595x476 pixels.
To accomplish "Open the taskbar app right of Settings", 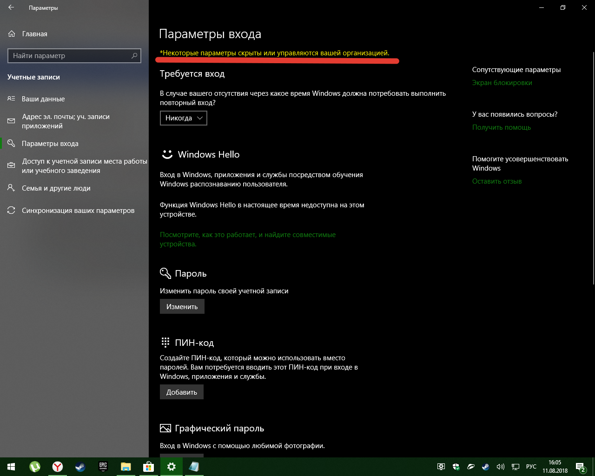I will tap(194, 467).
